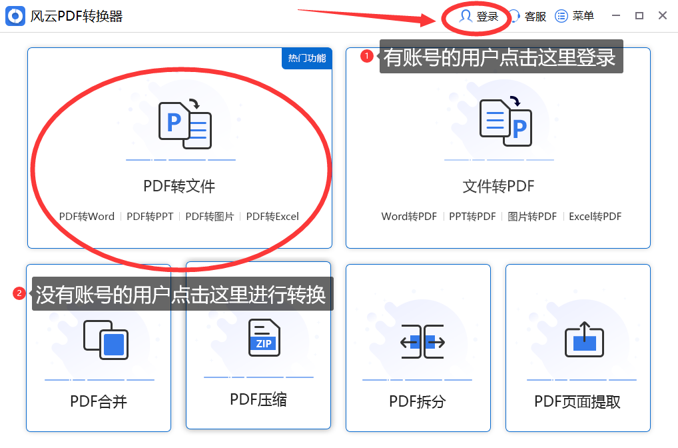The height and width of the screenshot is (448, 678).
Task: Click the PDF转文件 conversion icon
Action: (x=185, y=125)
